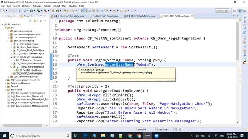
Task: Expand the Referenced Libraries node
Action: tap(5, 83)
